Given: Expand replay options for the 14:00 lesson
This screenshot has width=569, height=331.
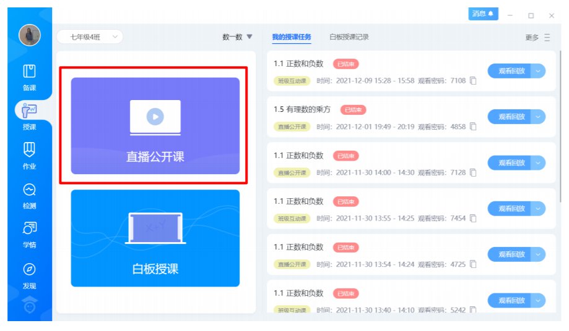Looking at the screenshot, I should [x=538, y=163].
